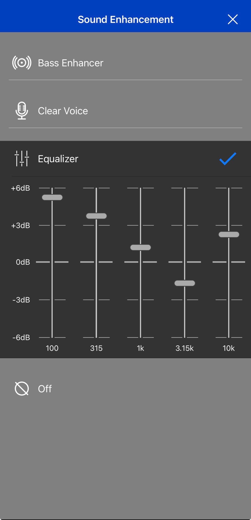The width and height of the screenshot is (251, 520).
Task: Click the +6dB scale label
Action: pos(20,188)
